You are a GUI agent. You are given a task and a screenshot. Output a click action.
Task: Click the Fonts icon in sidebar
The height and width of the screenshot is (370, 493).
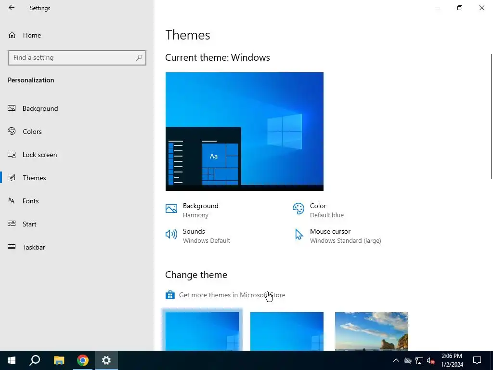click(12, 201)
